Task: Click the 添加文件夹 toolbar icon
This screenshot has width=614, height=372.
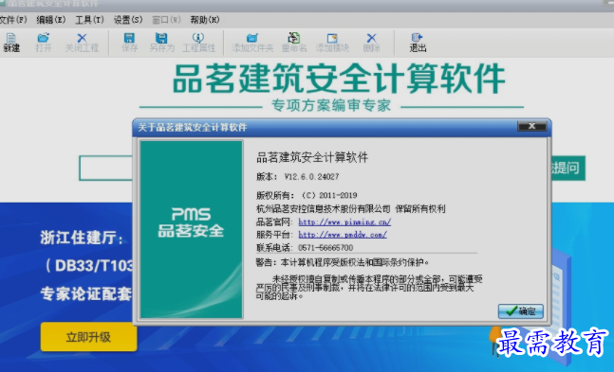Action: pos(252,43)
